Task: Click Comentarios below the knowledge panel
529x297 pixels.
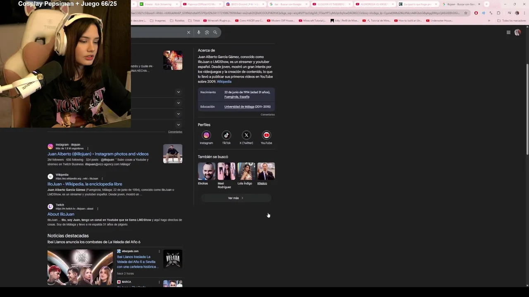Action: [267, 115]
